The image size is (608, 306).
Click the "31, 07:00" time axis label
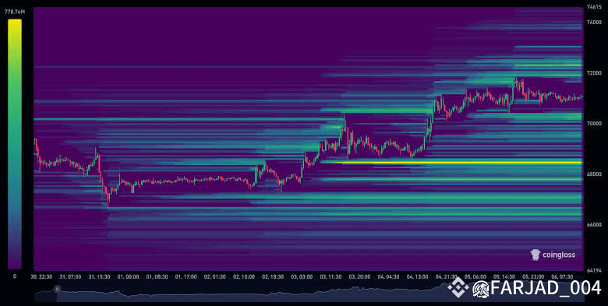pyautogui.click(x=71, y=277)
